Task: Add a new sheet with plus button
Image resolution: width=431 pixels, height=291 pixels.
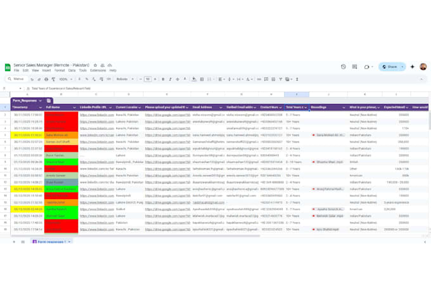Action: pyautogui.click(x=14, y=242)
